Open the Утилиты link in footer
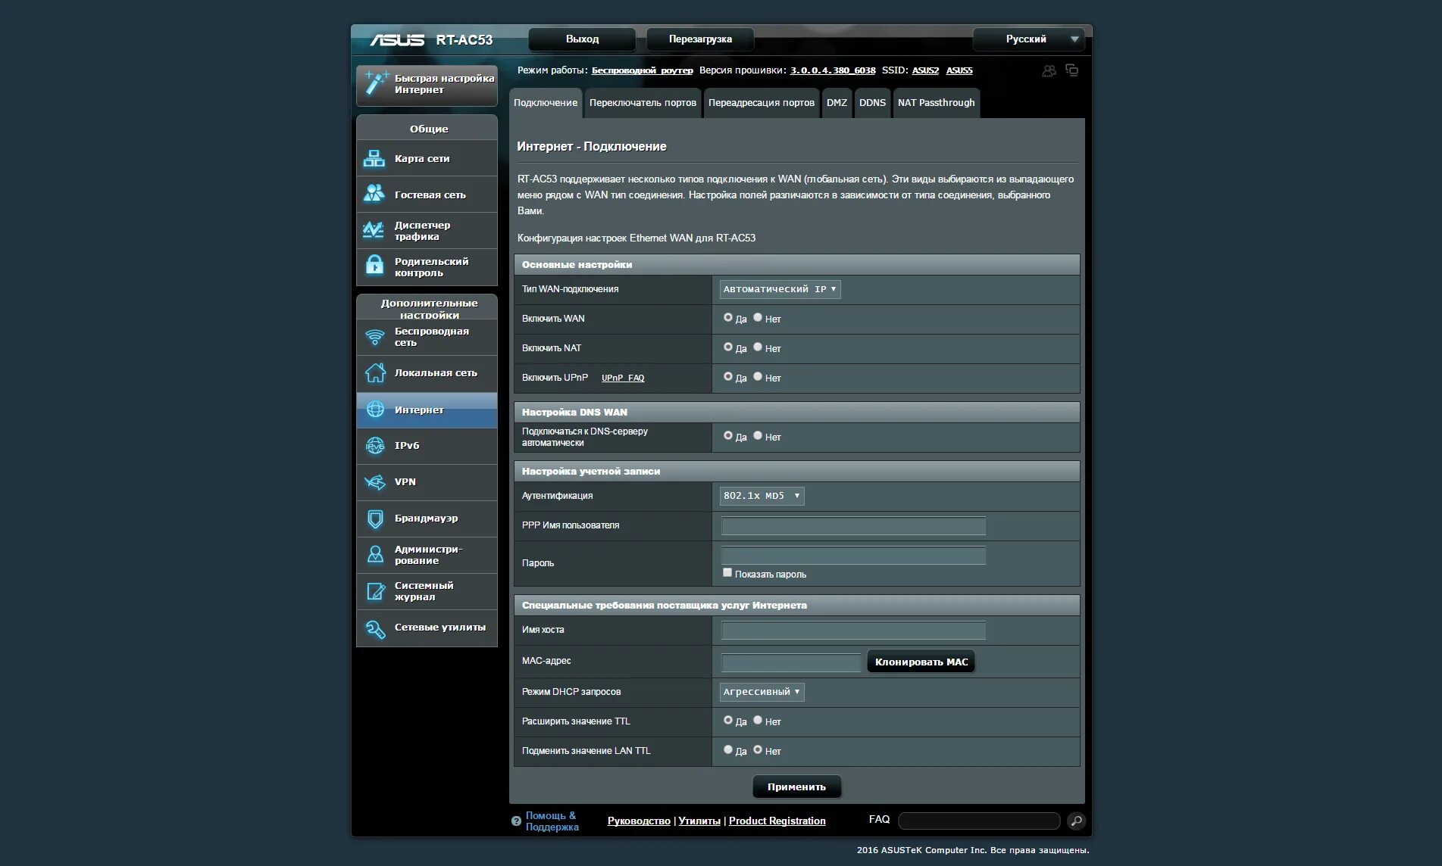This screenshot has height=866, width=1442. point(699,821)
